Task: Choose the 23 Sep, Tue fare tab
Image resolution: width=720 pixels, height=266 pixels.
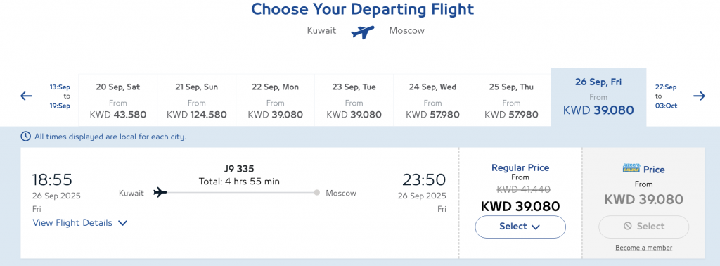Action: (x=354, y=100)
